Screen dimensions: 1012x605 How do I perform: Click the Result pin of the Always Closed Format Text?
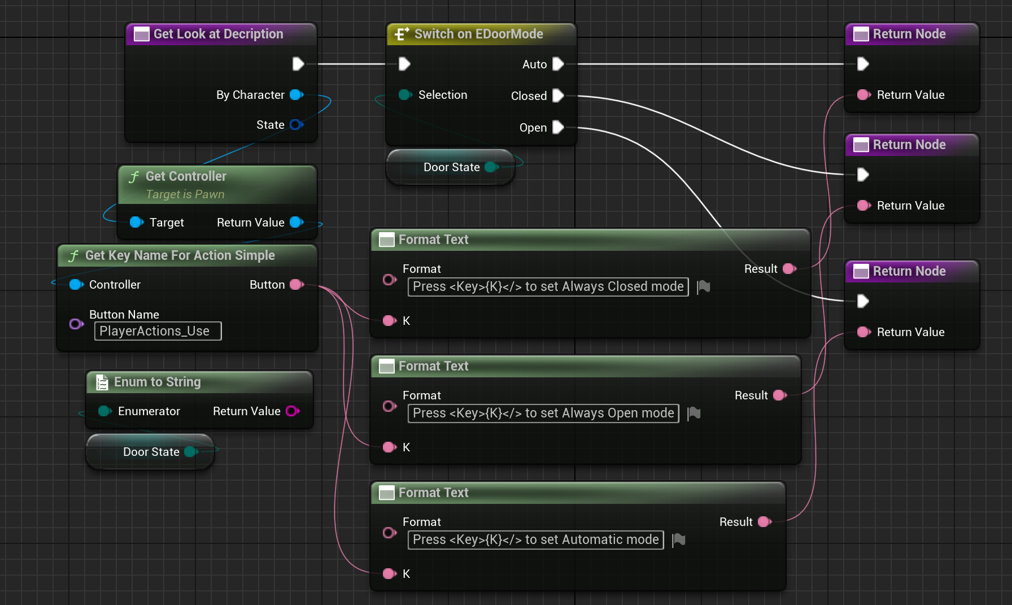(x=789, y=269)
